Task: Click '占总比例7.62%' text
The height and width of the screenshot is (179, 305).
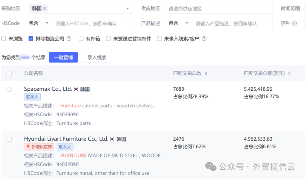Action: (x=189, y=147)
